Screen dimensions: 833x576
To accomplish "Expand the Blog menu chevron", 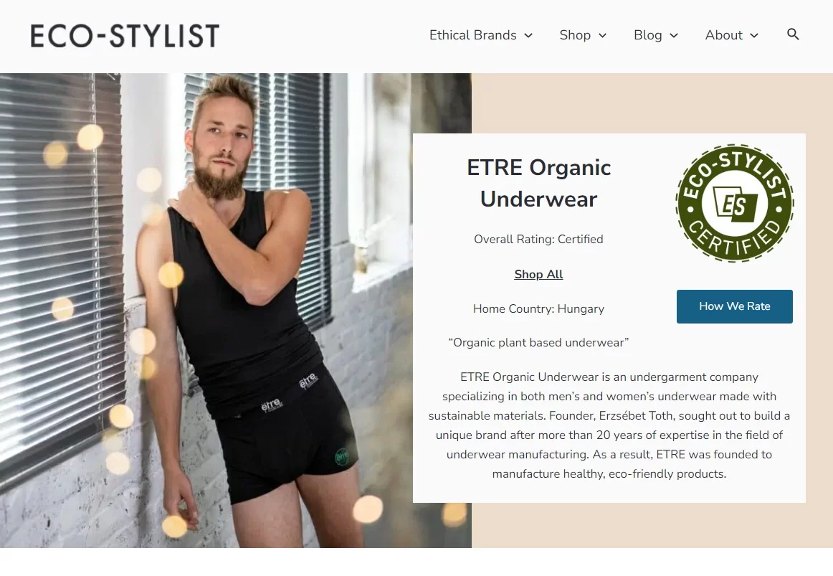I will click(674, 36).
